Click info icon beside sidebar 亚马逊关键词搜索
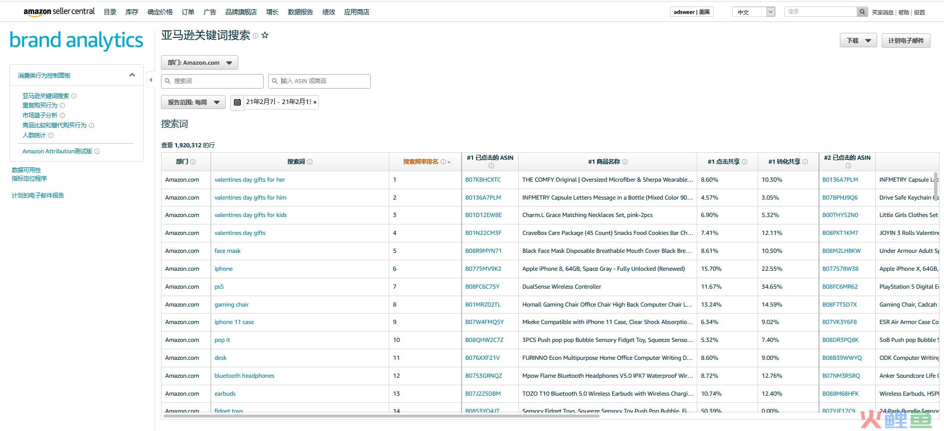The width and height of the screenshot is (944, 431). click(x=74, y=96)
